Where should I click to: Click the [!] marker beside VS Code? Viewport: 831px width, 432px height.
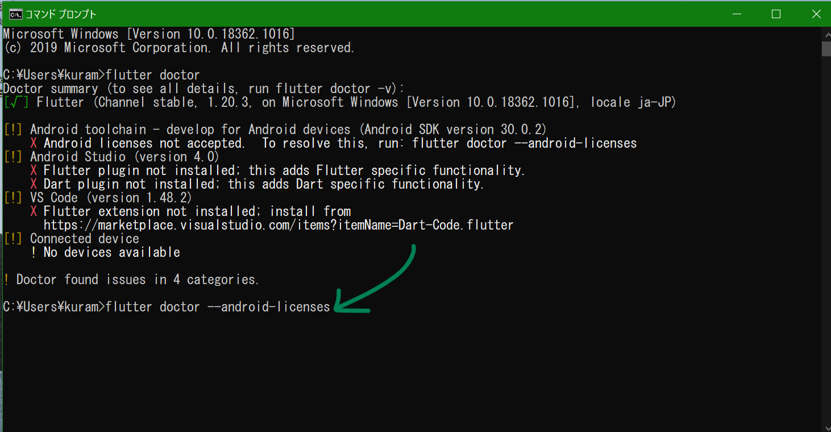click(x=13, y=197)
